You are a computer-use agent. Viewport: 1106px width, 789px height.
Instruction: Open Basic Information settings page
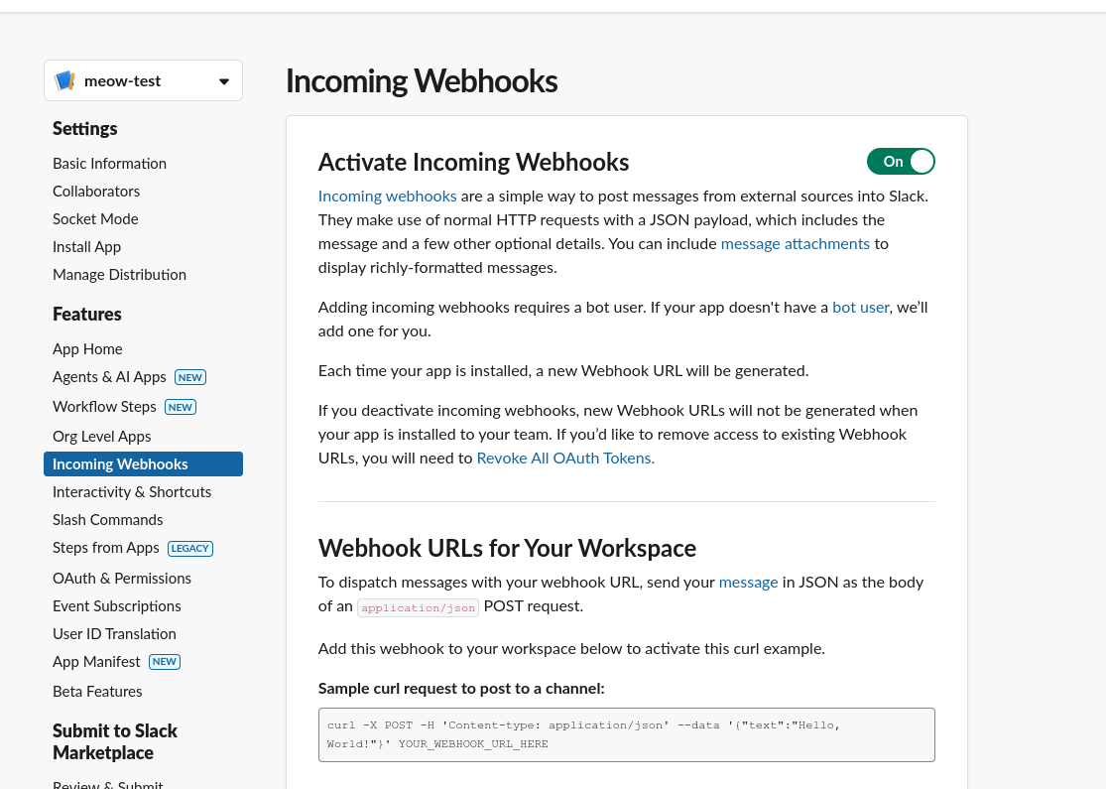coord(109,164)
